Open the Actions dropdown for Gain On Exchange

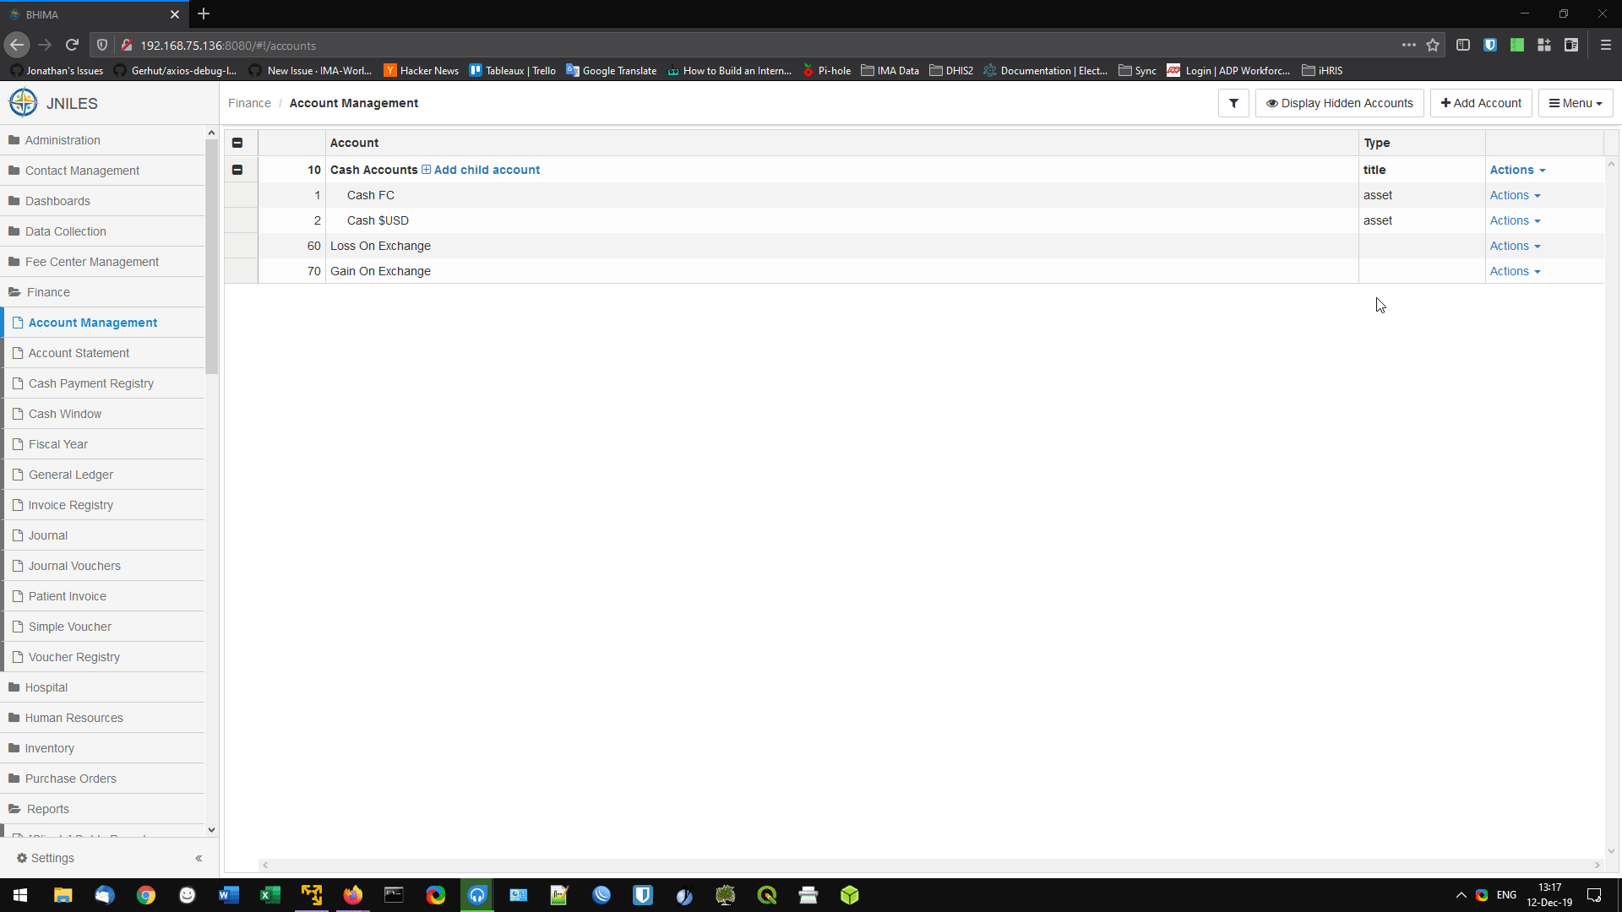click(1514, 271)
